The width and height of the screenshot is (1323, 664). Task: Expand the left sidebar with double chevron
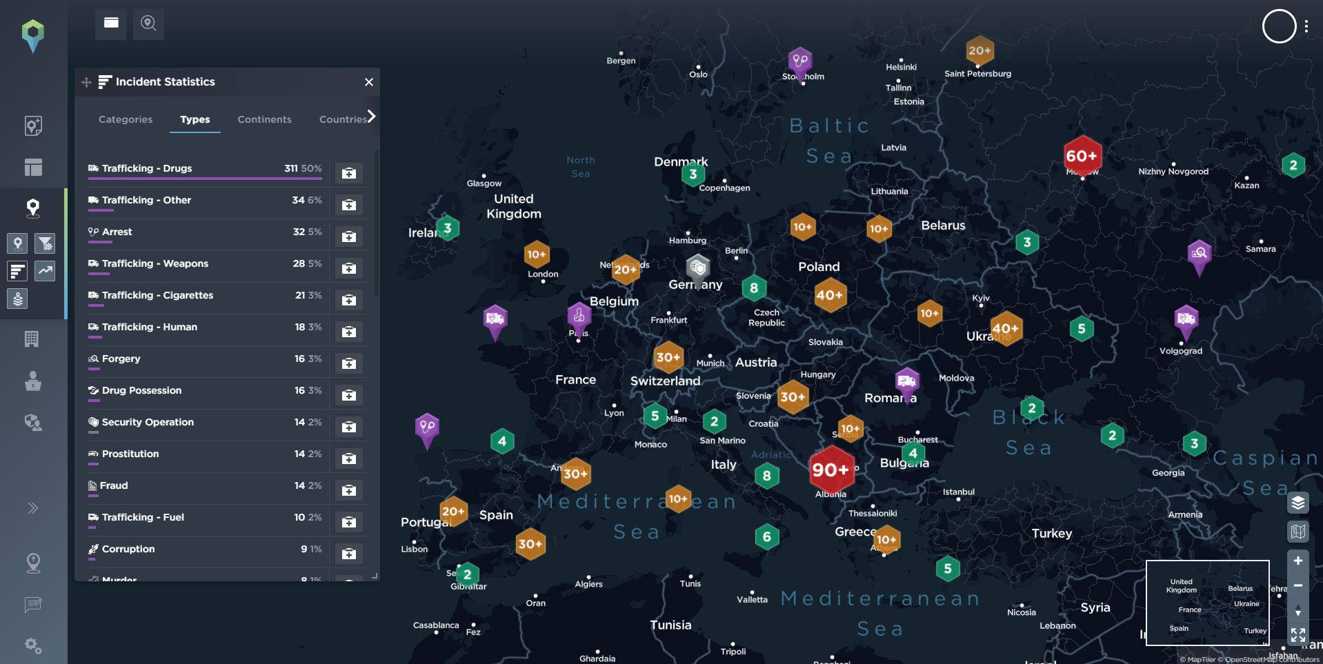tap(32, 508)
